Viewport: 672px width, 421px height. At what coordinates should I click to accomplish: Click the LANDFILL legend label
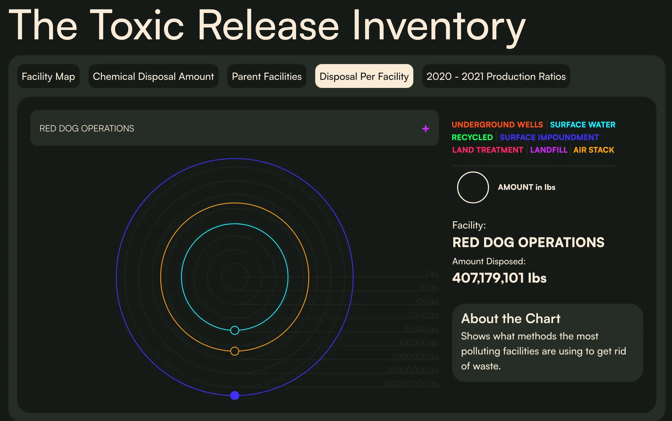549,150
